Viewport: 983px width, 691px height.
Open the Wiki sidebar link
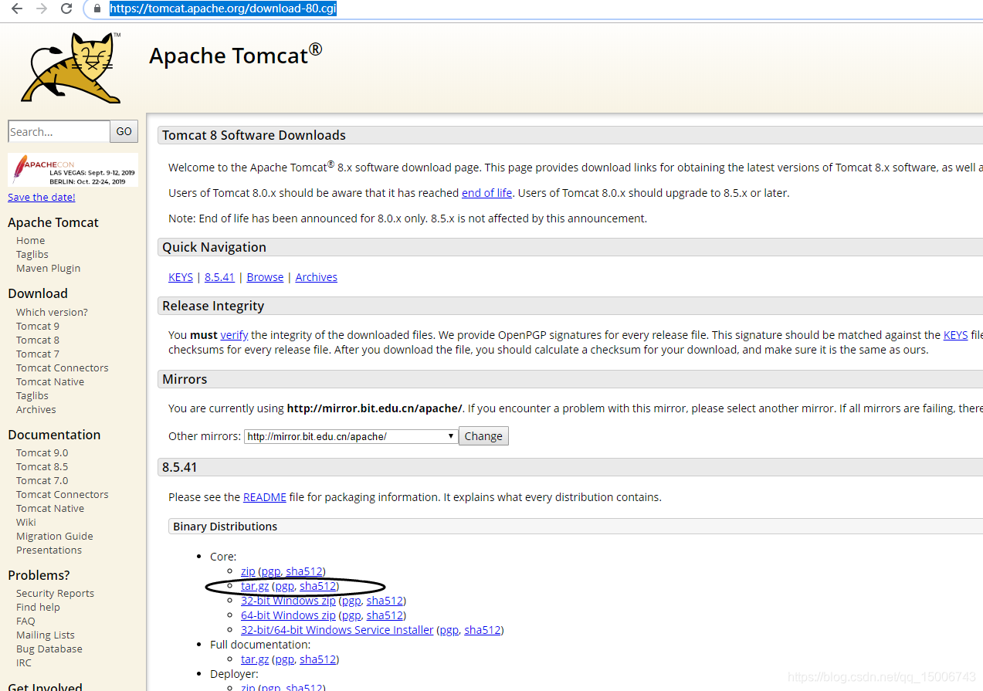pyautogui.click(x=26, y=522)
